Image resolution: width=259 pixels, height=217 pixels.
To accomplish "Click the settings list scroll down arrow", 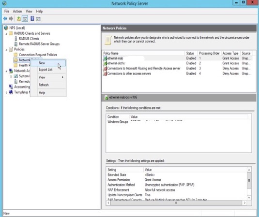I will 249,198.
